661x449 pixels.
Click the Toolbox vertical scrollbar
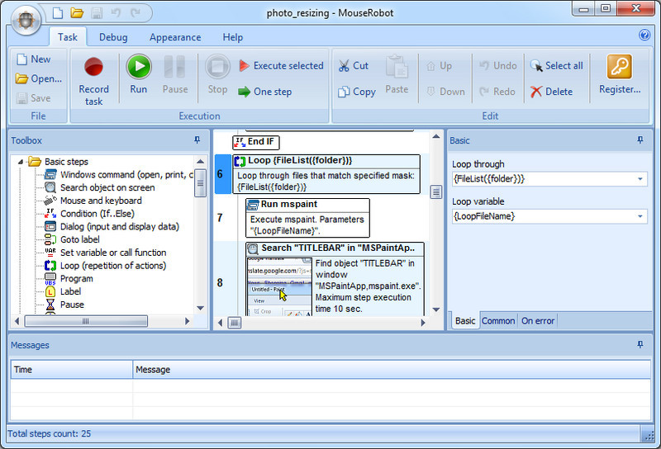[200, 248]
